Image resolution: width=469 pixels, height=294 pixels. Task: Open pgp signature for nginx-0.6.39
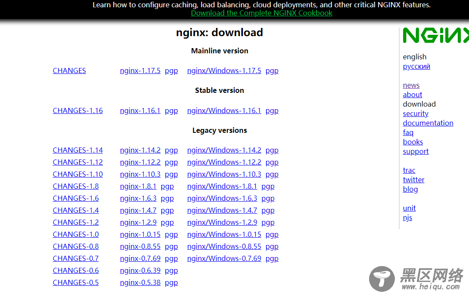coord(171,271)
